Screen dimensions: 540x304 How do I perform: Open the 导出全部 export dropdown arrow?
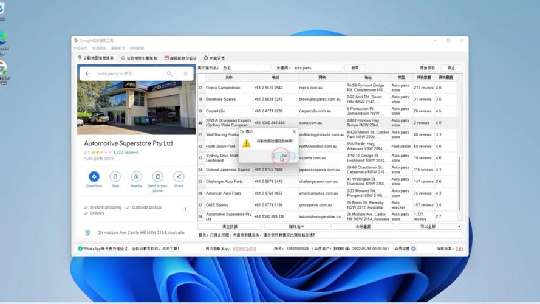(x=459, y=227)
